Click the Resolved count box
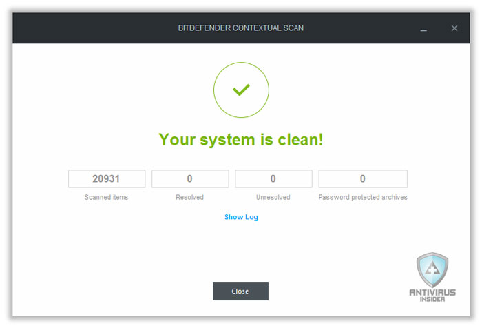This screenshot has width=482, height=328. [190, 178]
